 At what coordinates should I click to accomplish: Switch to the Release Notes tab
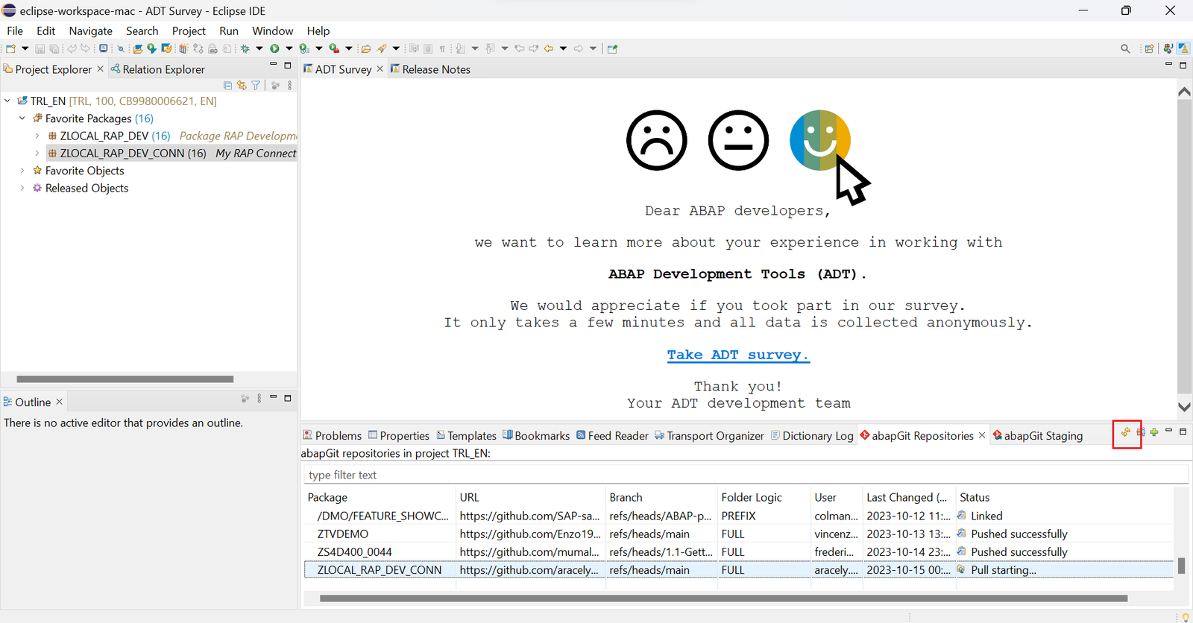point(430,69)
